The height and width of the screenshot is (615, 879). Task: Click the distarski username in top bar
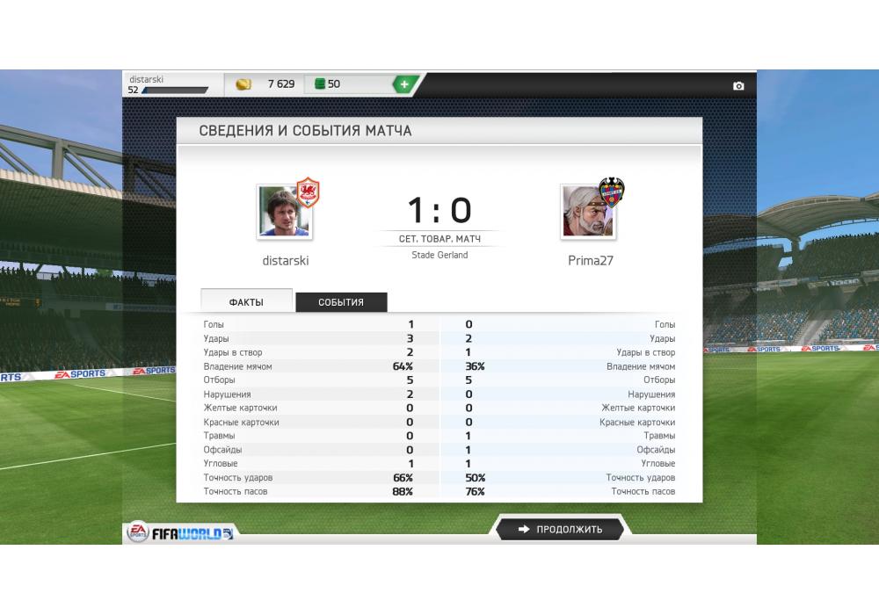click(x=146, y=80)
